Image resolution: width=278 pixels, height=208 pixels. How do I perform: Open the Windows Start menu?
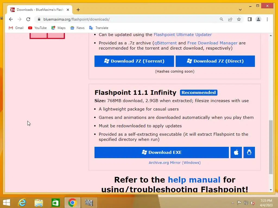click(x=7, y=203)
